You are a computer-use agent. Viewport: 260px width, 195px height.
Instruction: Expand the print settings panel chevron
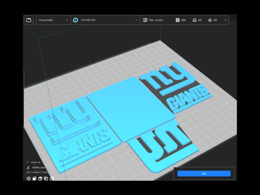click(225, 20)
